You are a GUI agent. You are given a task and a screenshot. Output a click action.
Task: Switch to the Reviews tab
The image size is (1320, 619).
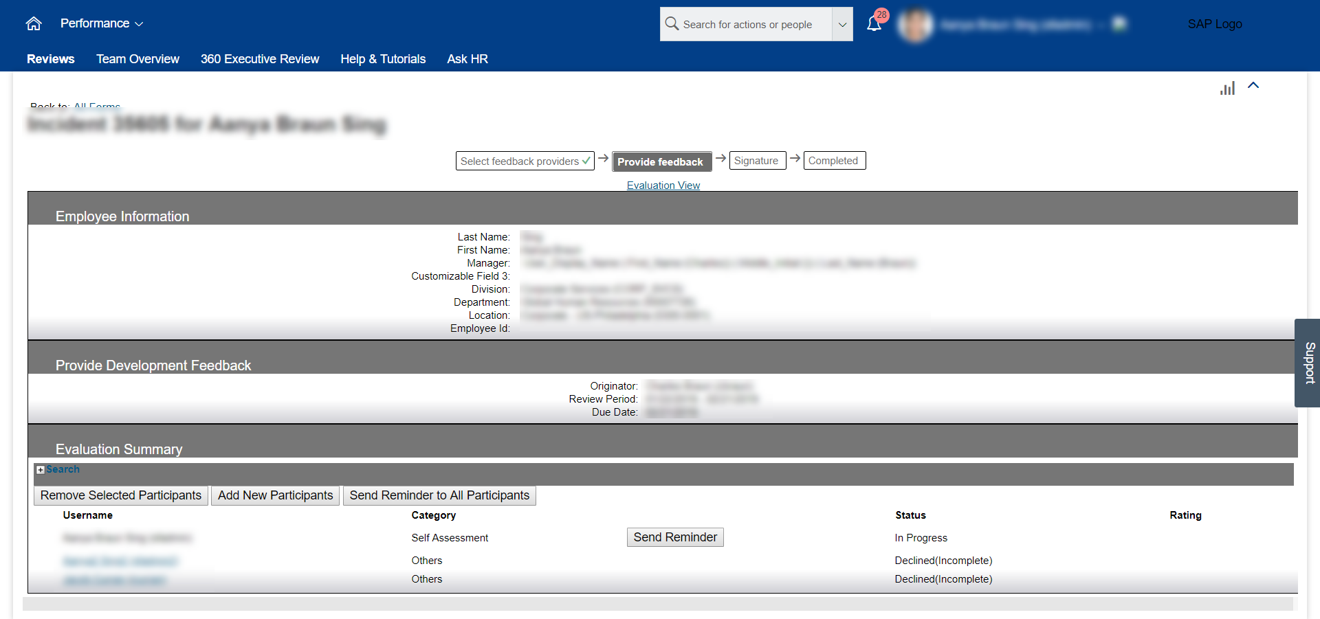[51, 59]
